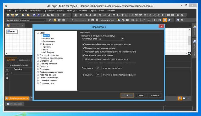The image size is (201, 116).
Task: Click the Окно вывода bottom tab
Action: click(15, 104)
